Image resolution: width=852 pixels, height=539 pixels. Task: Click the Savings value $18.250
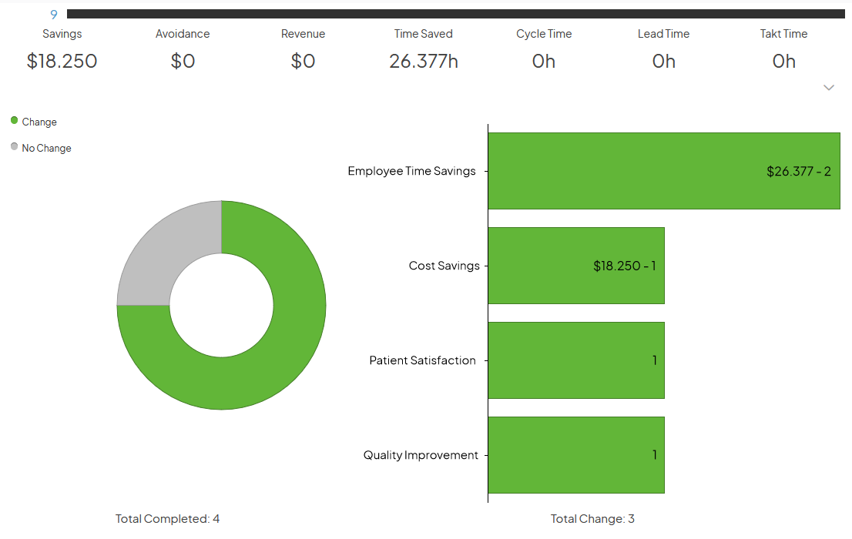coord(62,61)
